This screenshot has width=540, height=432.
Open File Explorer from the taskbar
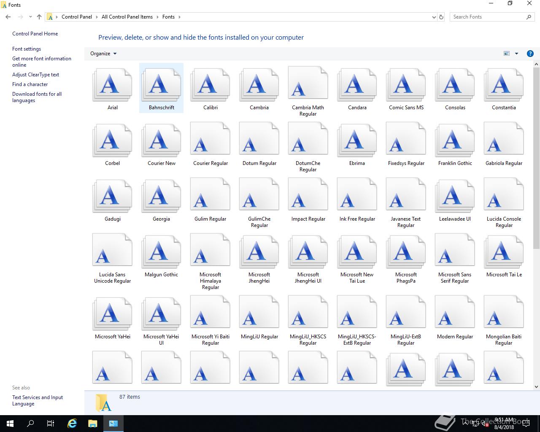tap(92, 424)
